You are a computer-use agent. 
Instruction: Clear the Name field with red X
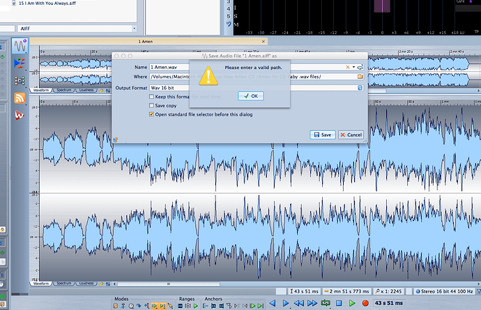348,67
